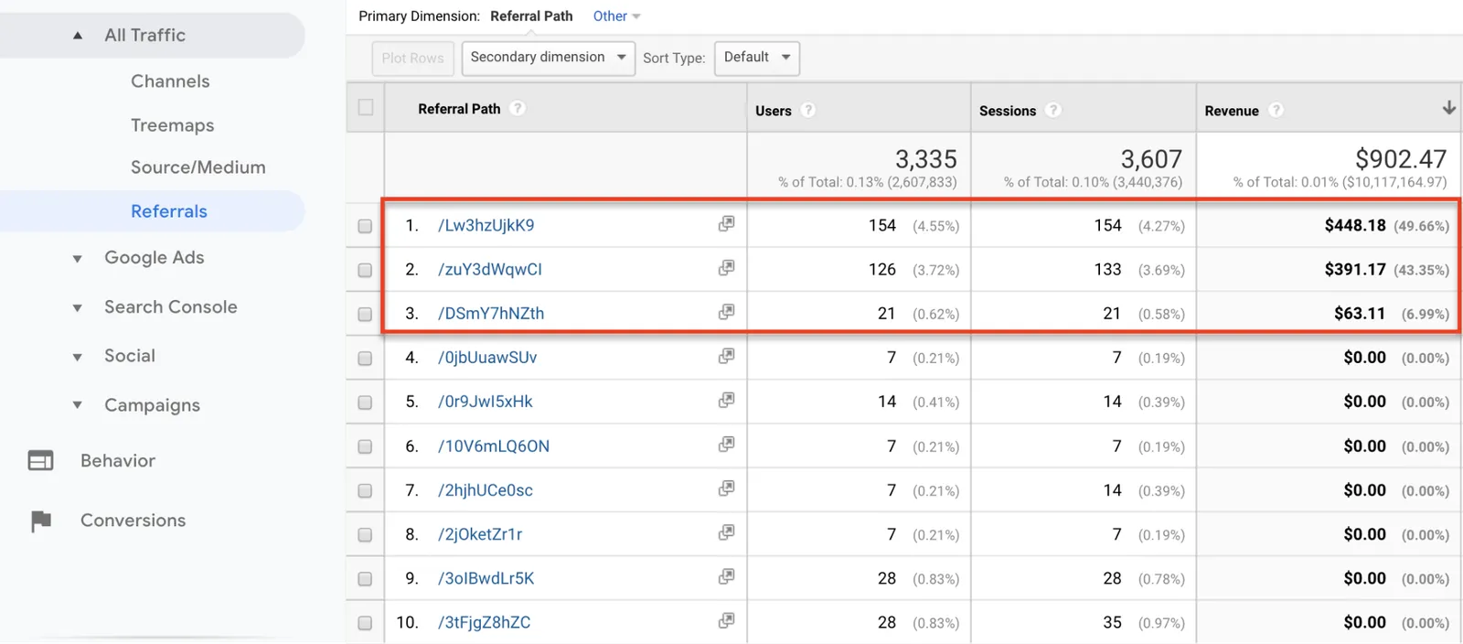The image size is (1463, 644).
Task: Open referral path /zuY3dWqwCI link
Action: click(489, 269)
